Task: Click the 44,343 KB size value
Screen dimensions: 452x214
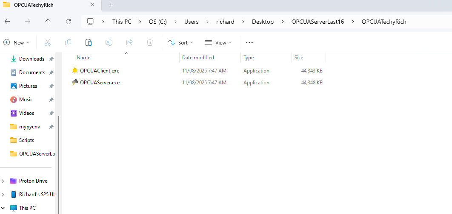Action: tap(312, 71)
